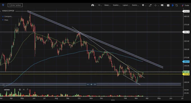Move the volume panel up arrow
Screen dimensions: 191x103
click(28, 89)
